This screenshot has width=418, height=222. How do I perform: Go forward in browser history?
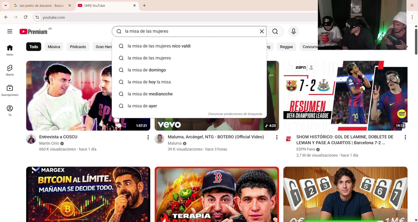click(16, 17)
